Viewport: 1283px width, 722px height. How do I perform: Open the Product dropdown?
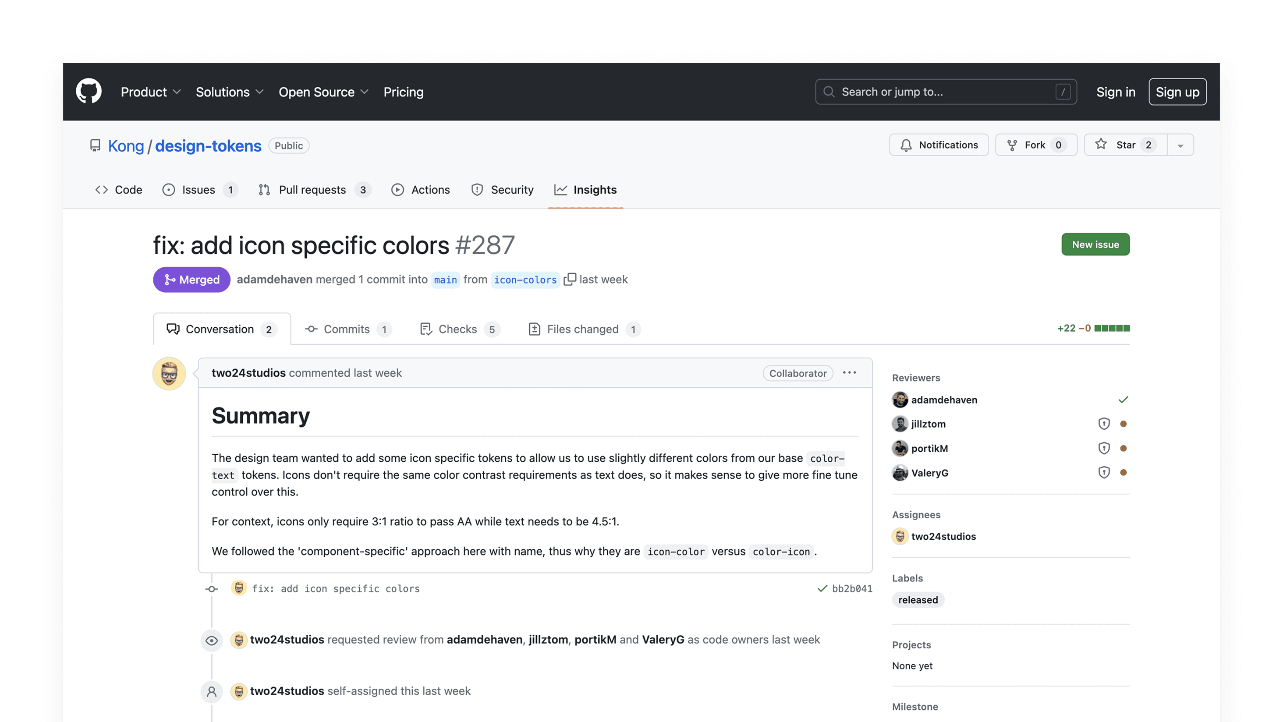coord(150,92)
